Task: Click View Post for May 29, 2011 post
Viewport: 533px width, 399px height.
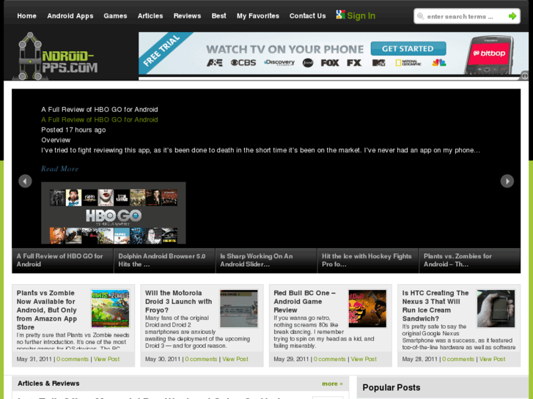Action: [x=364, y=359]
